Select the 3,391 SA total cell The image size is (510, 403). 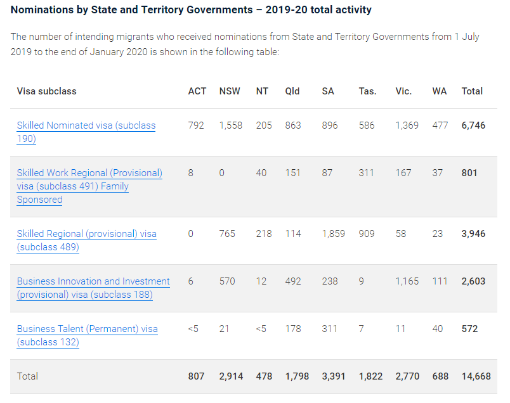[x=334, y=376]
